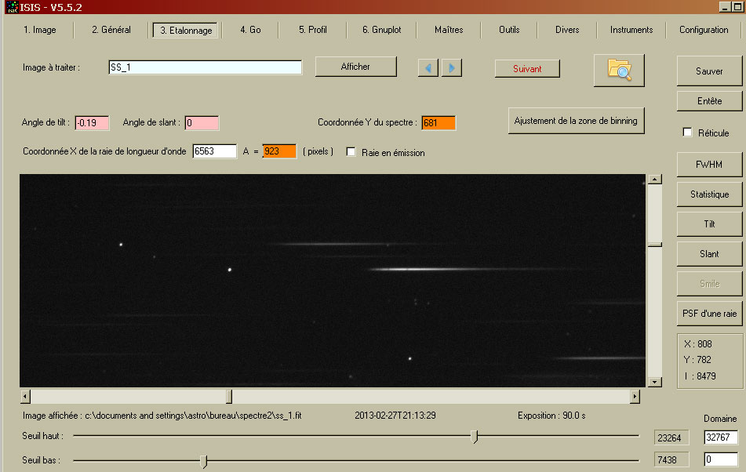This screenshot has width=746, height=472.
Task: Enable the Réticule checkbox
Action: (x=687, y=133)
